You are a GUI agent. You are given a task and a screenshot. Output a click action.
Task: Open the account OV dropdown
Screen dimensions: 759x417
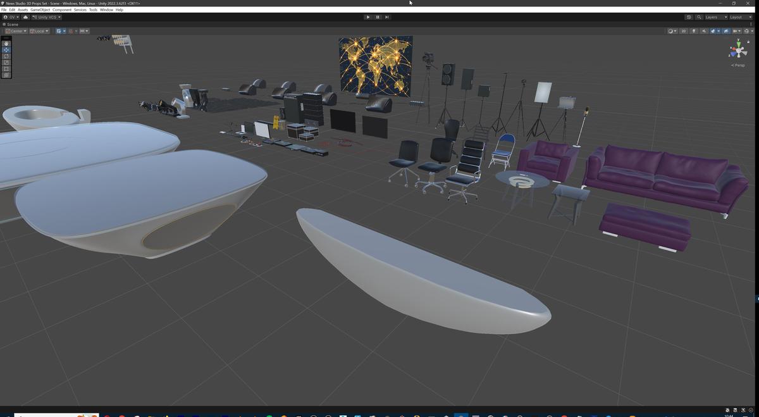(x=11, y=17)
